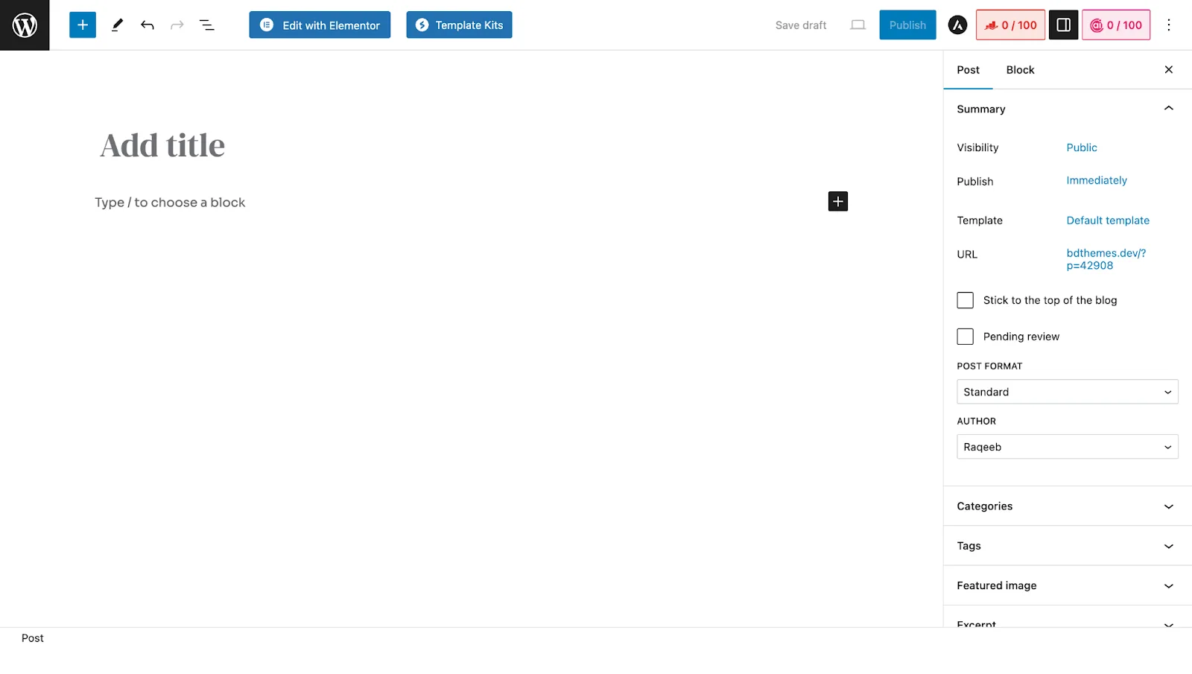This screenshot has width=1192, height=674.
Task: Open the three-dot options menu
Action: pos(1169,25)
